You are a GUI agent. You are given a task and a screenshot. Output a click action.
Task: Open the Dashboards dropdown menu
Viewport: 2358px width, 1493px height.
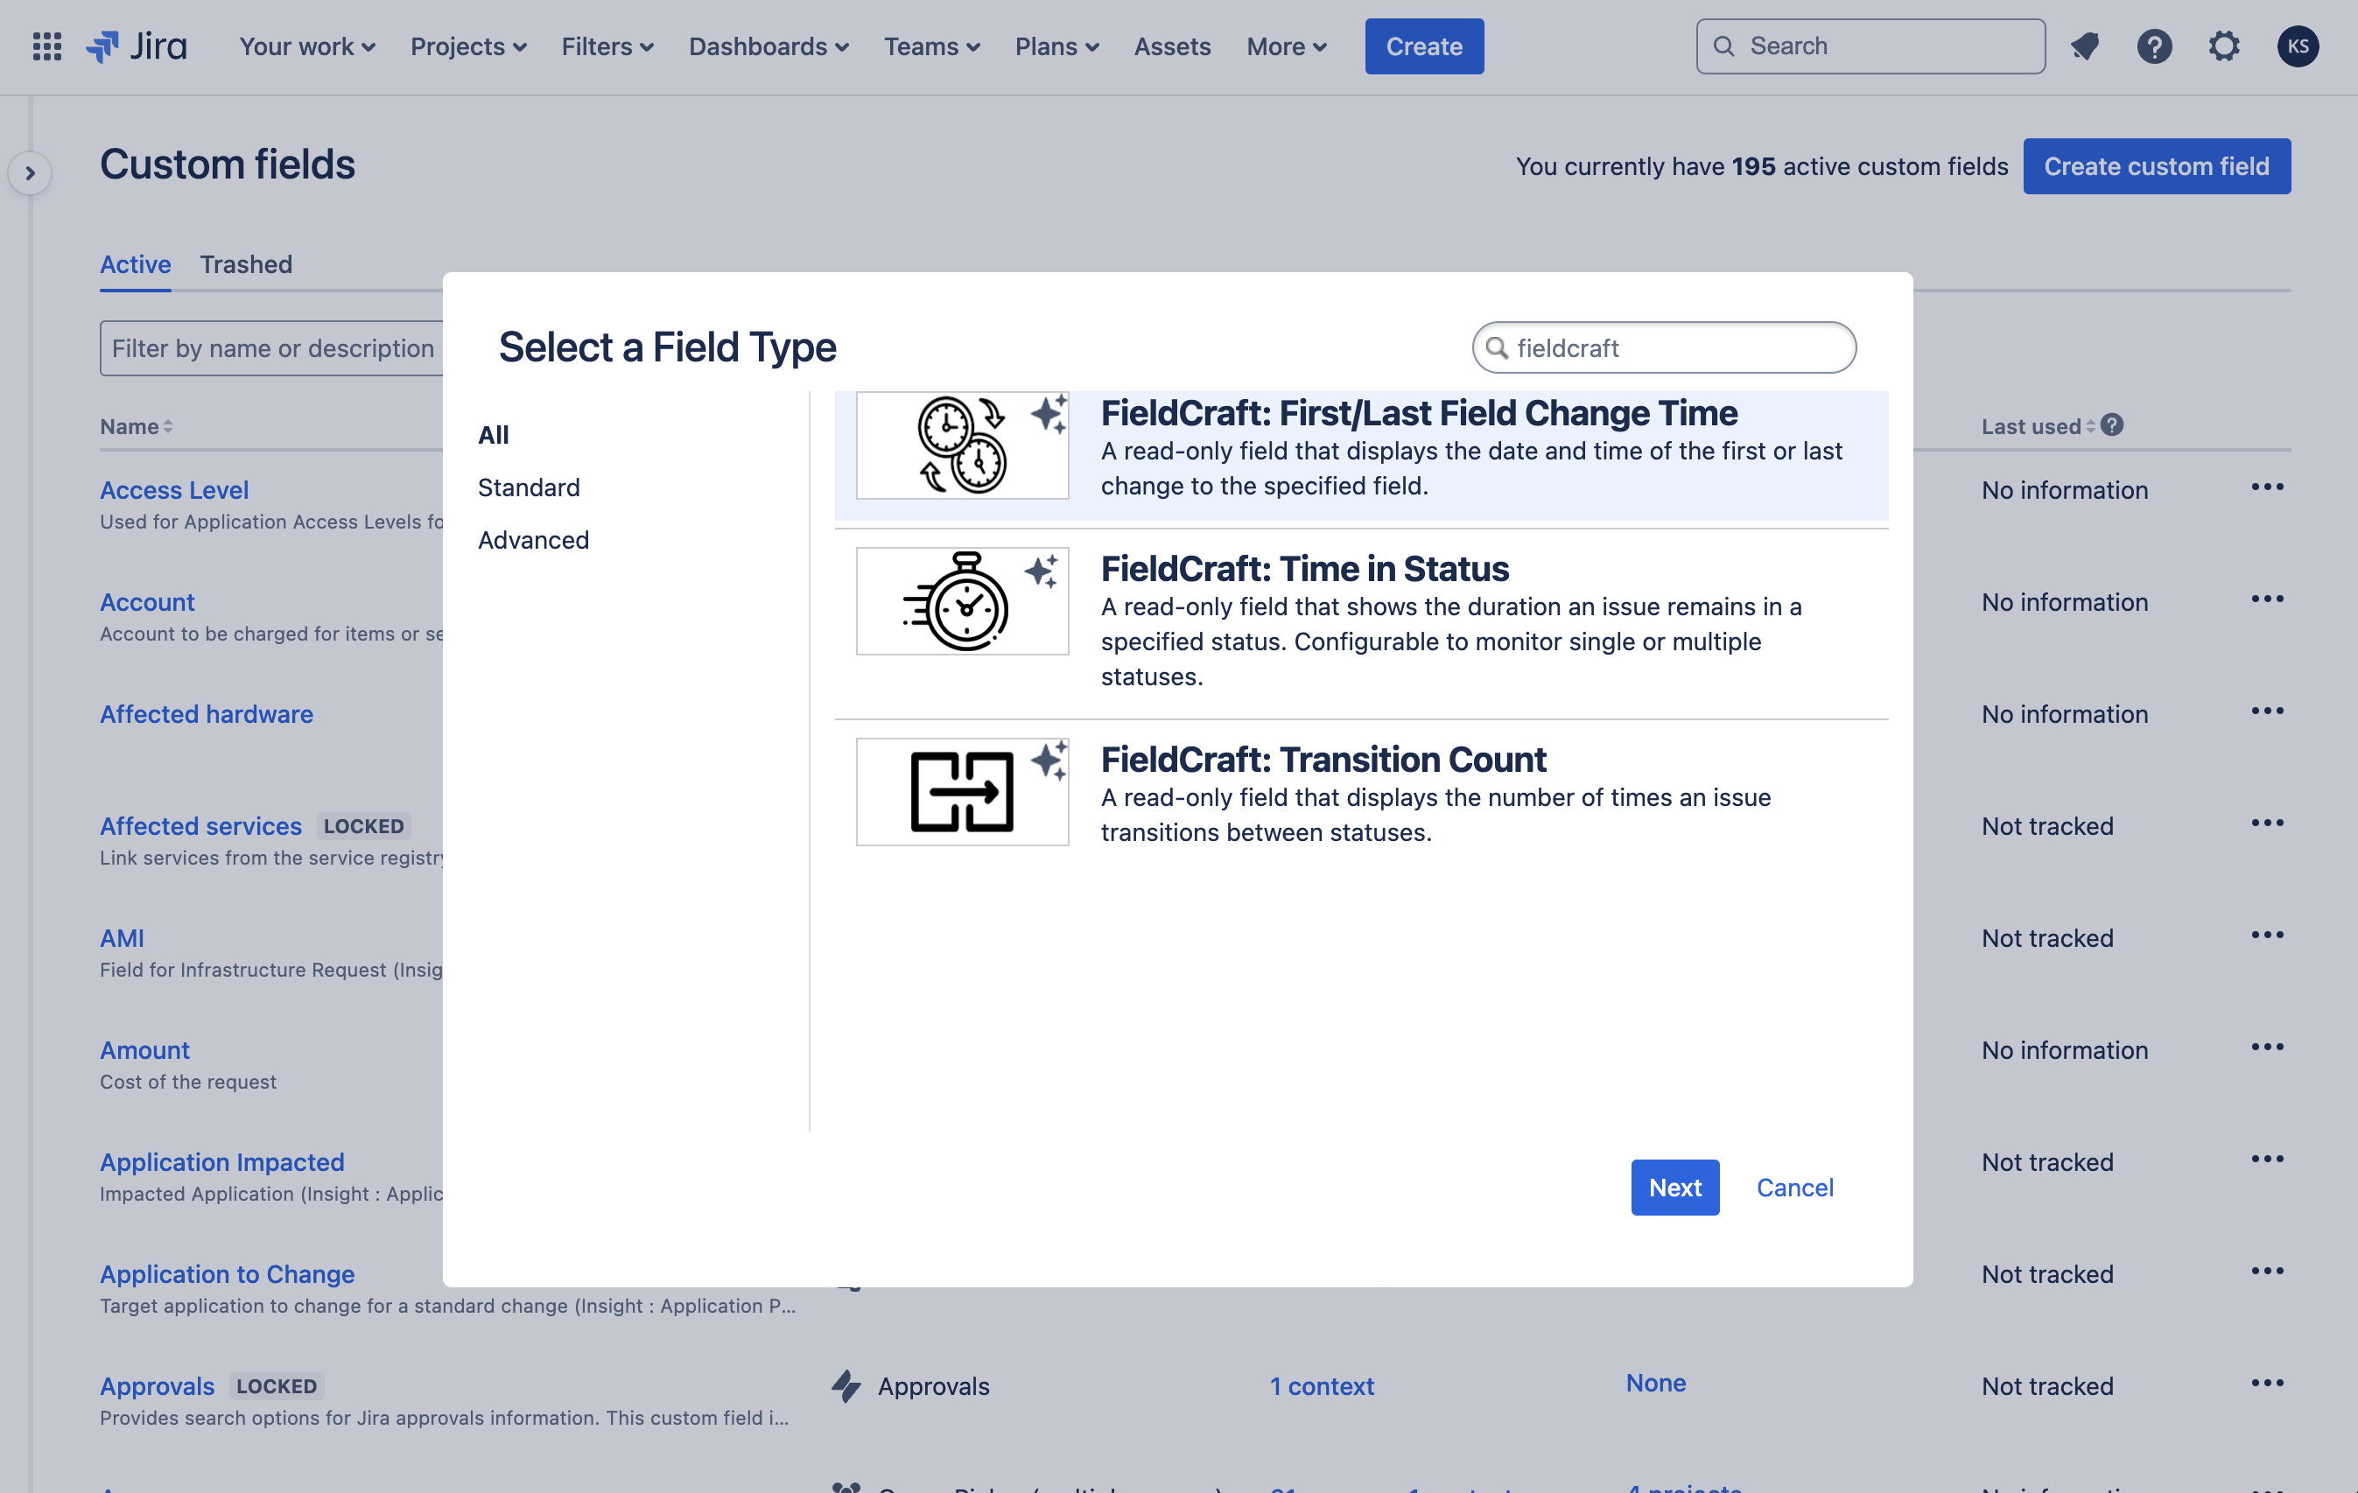tap(768, 46)
